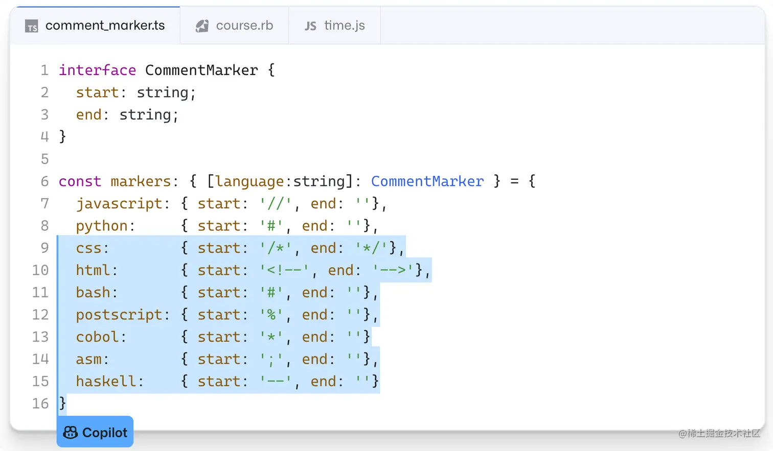Click the Copilot logo icon
Viewport: 773px width, 451px height.
click(x=71, y=433)
